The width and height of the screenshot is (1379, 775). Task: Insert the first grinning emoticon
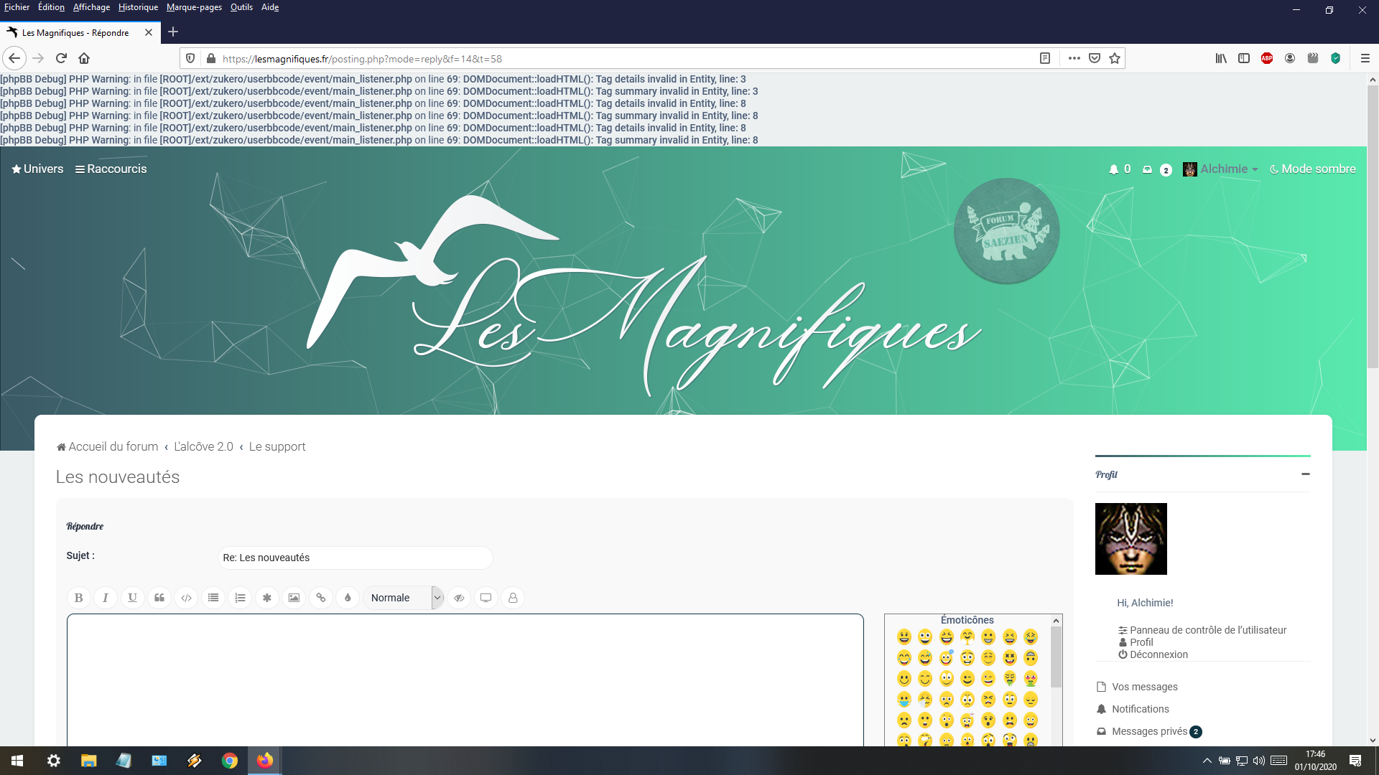click(904, 637)
